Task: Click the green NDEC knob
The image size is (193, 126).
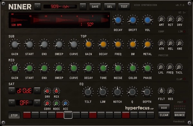Action: (56, 104)
